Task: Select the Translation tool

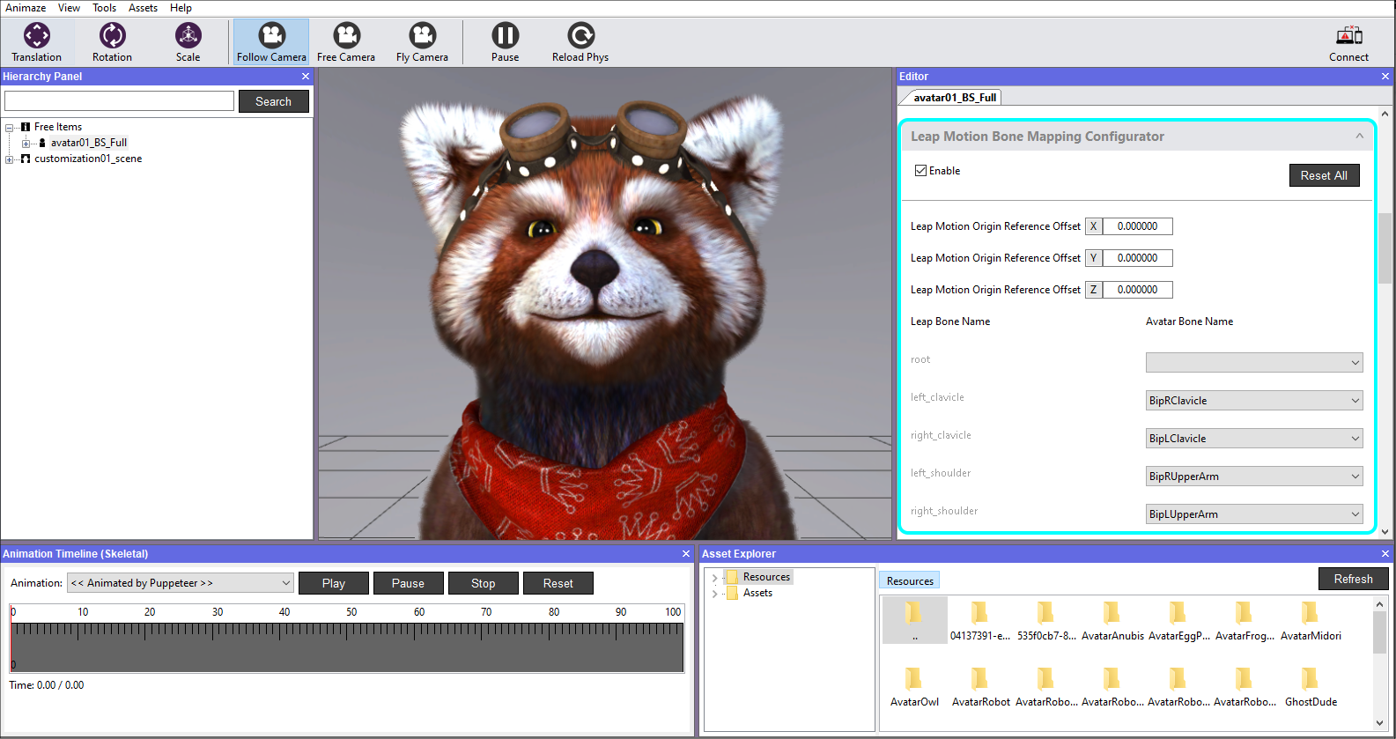Action: click(37, 42)
